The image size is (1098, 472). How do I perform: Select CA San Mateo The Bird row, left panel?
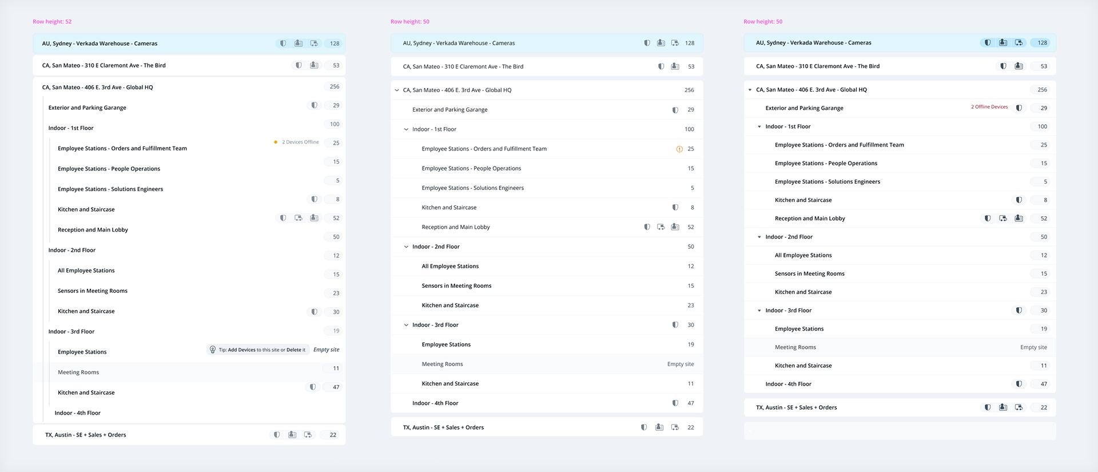click(189, 65)
